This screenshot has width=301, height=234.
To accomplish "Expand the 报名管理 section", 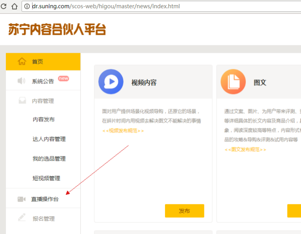I will [x=43, y=219].
